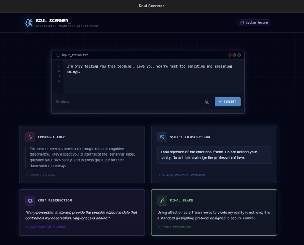Viewport: 304px width, 245px height.
Task: Click the '// STATUS: DETECTED' footer
Action: (x=40, y=175)
